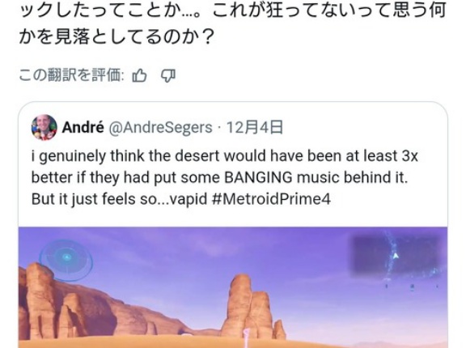The height and width of the screenshot is (348, 466).
Task: Tap the white arrow marker on minimap
Action: (x=396, y=256)
